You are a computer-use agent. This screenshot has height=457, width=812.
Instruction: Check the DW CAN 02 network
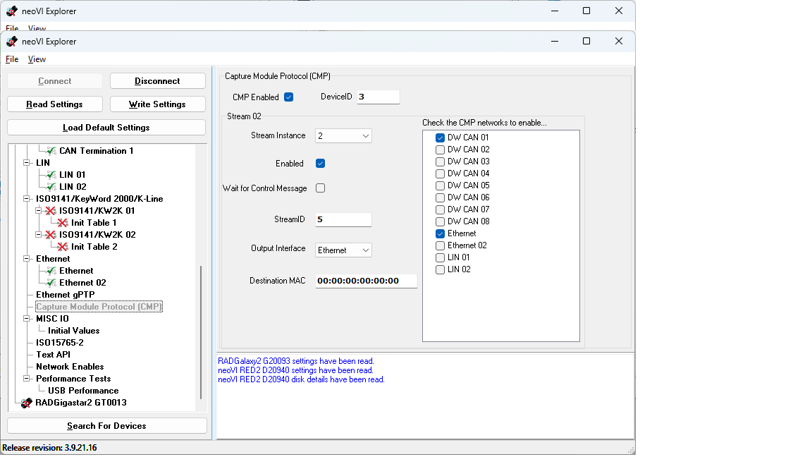point(440,150)
